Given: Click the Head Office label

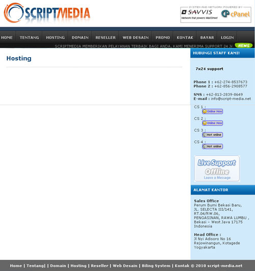Looking at the screenshot, I should [208, 235].
